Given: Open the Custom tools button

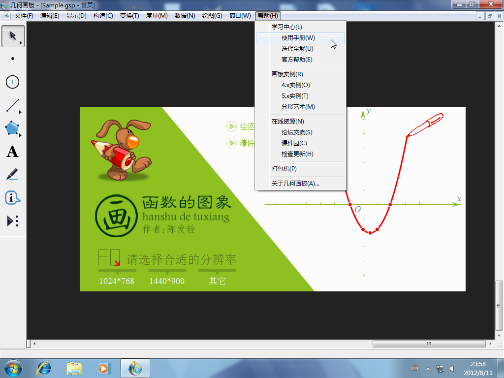Looking at the screenshot, I should [x=13, y=221].
